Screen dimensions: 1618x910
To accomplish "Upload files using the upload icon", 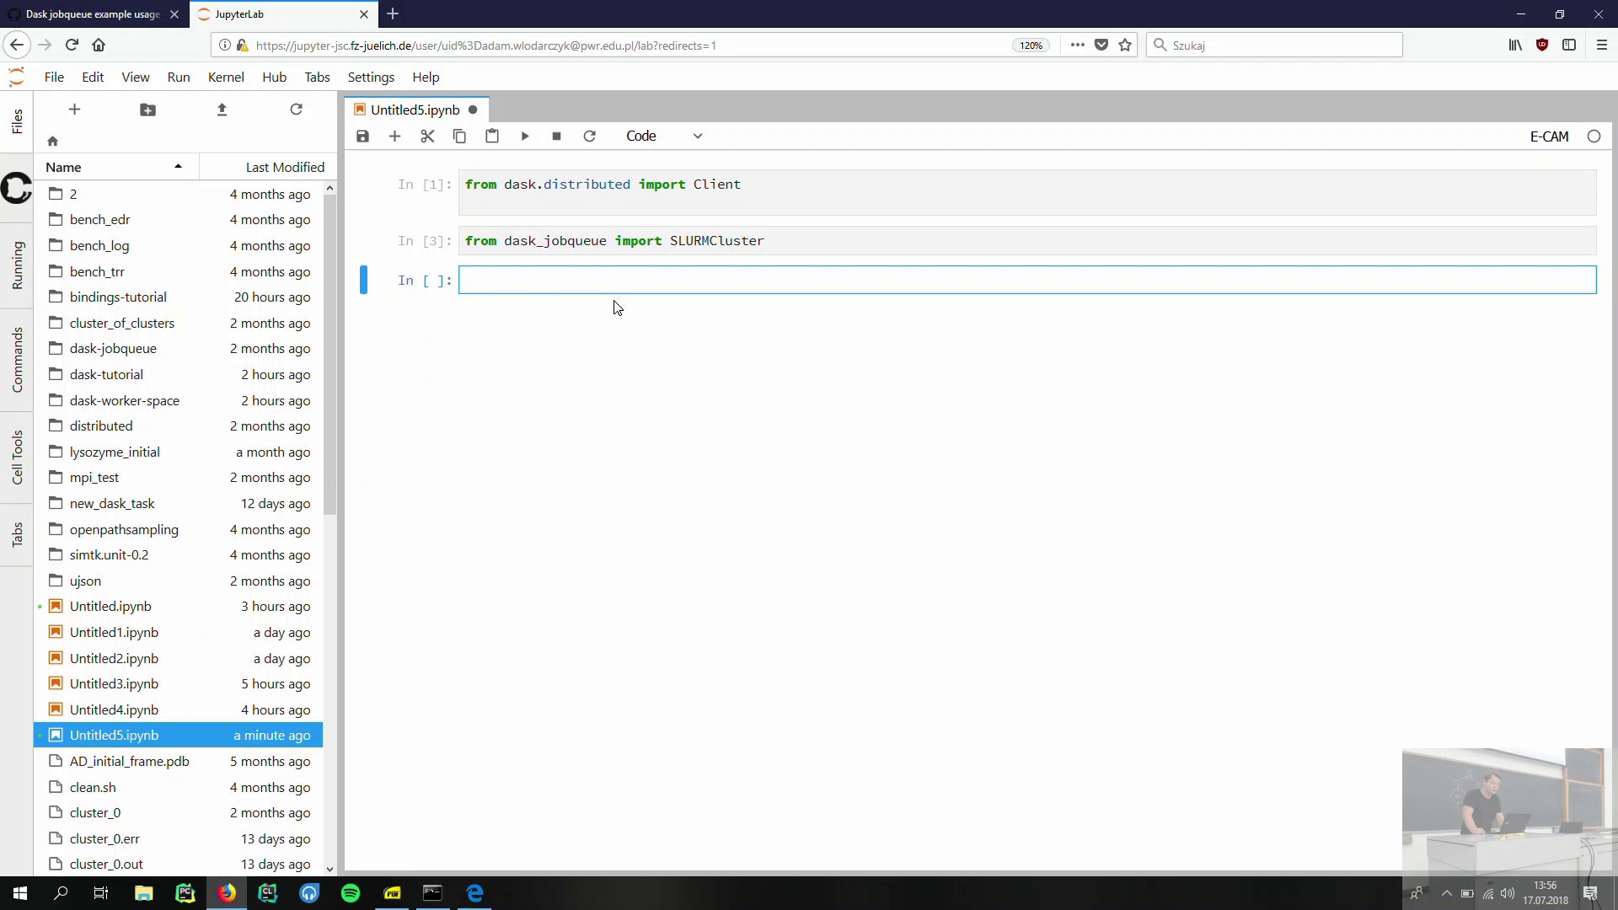I will (x=222, y=110).
